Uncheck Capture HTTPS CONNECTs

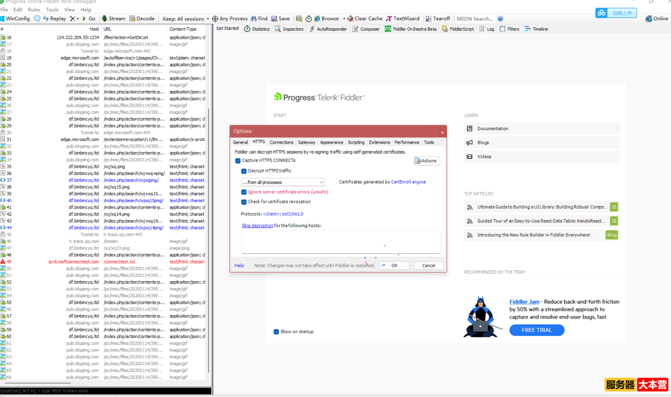(x=238, y=160)
